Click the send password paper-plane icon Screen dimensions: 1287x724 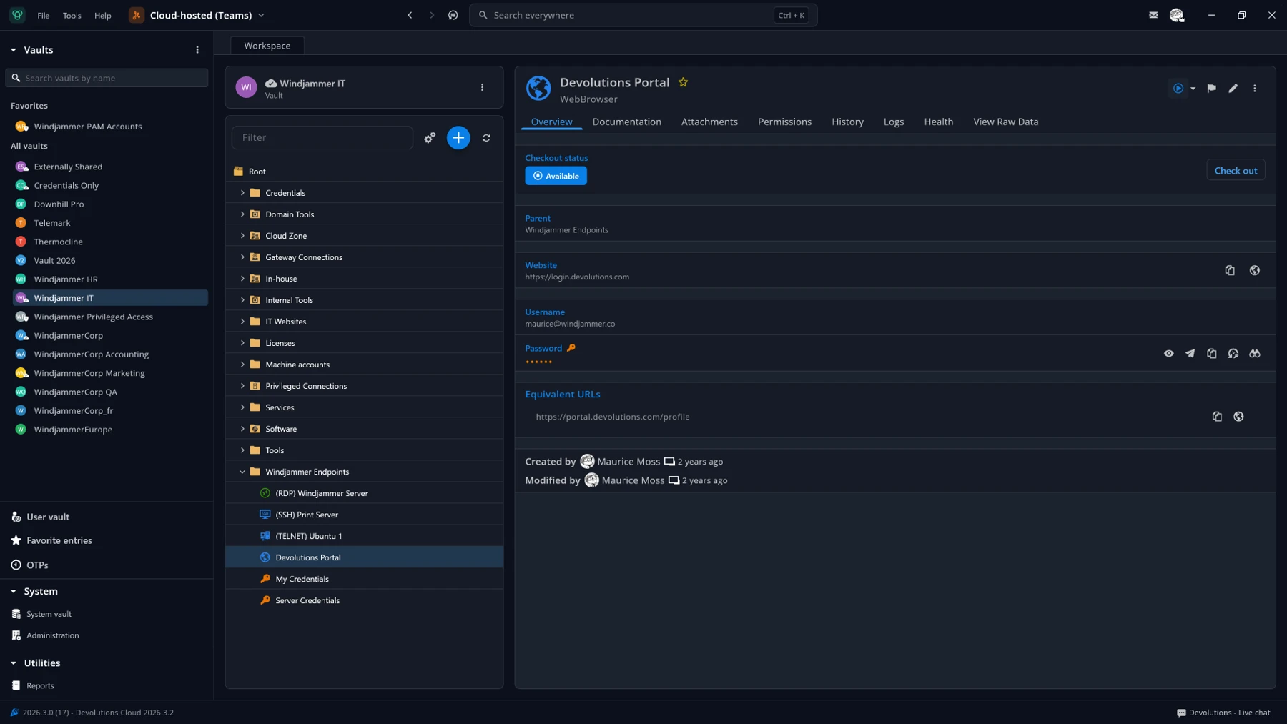click(x=1190, y=353)
